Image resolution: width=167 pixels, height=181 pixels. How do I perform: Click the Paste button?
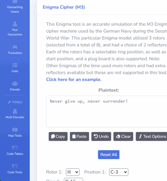tap(79, 137)
